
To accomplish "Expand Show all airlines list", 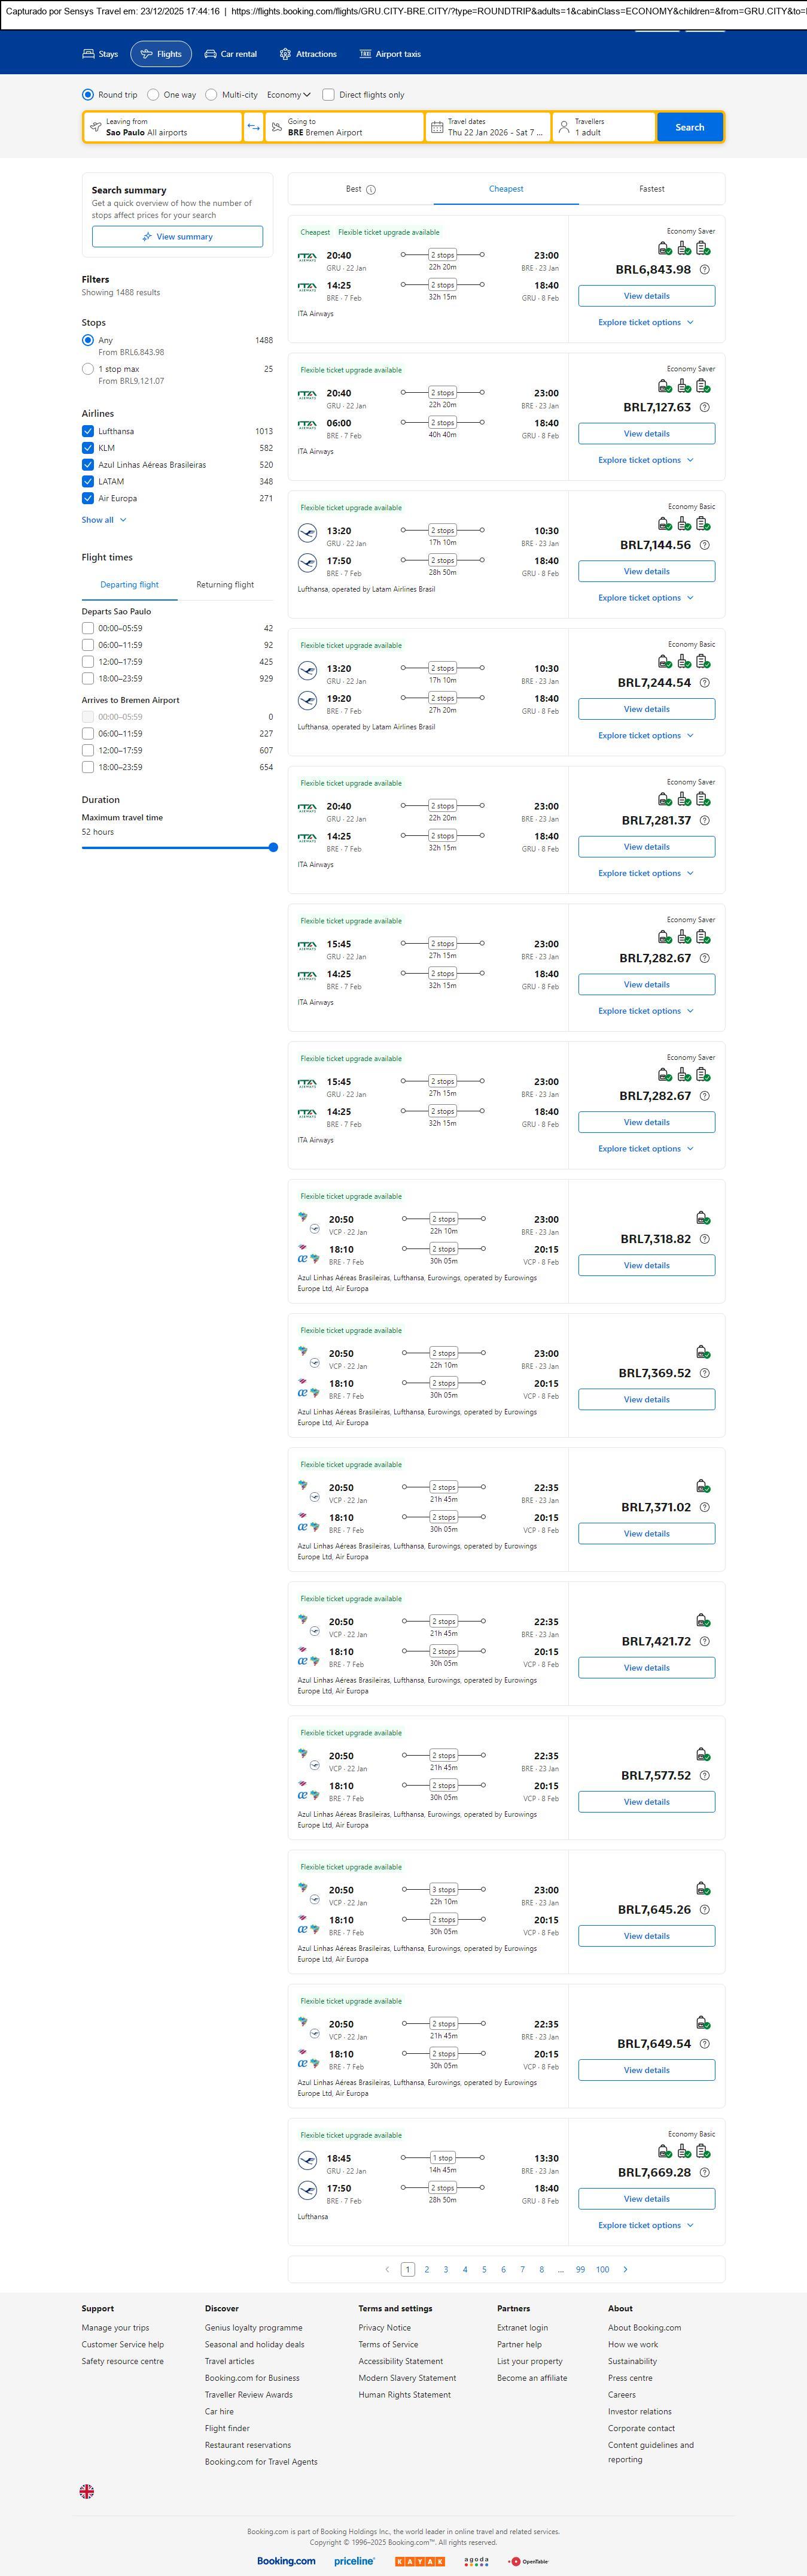I will pyautogui.click(x=104, y=520).
